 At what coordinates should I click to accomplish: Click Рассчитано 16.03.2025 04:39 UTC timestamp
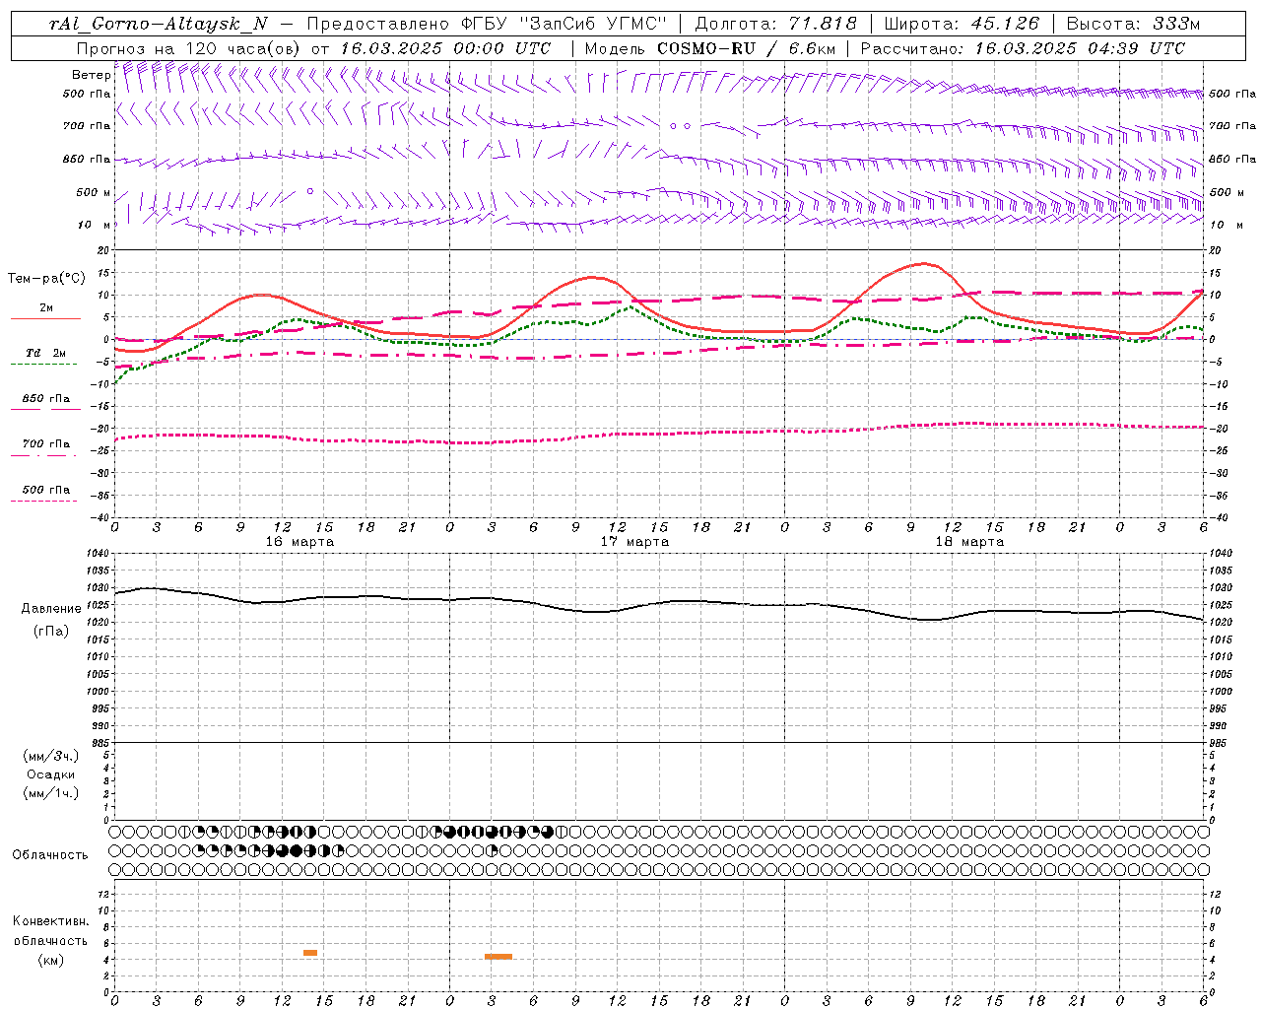coord(1023,48)
